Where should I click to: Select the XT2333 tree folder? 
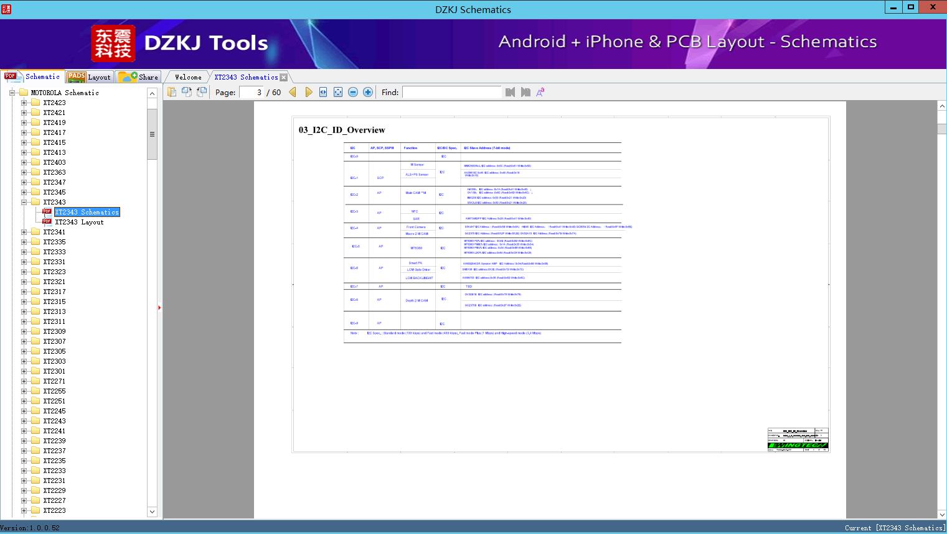(54, 252)
